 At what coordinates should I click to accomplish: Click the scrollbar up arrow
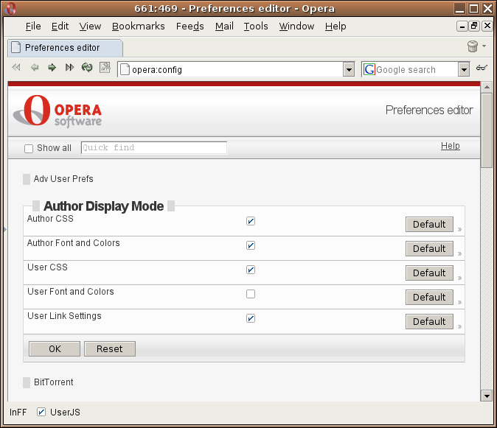click(486, 87)
